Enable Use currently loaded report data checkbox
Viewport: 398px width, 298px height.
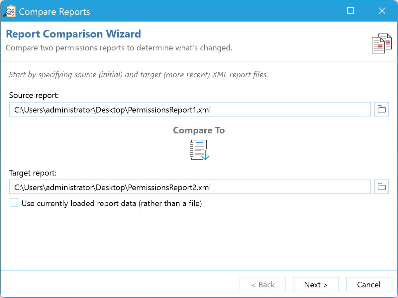14,203
